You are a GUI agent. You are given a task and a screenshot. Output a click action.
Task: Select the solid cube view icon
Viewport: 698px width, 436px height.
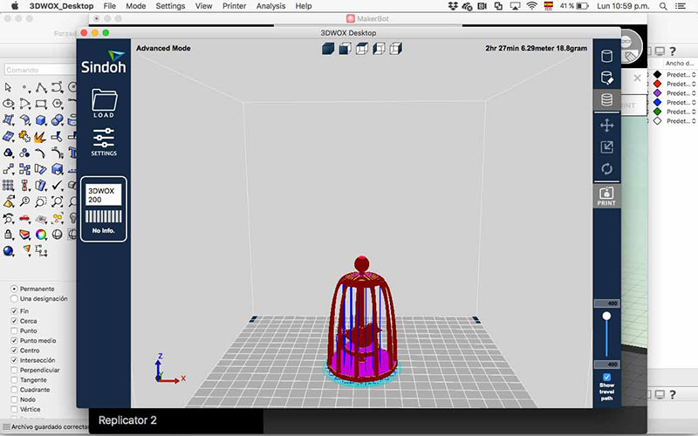point(328,48)
